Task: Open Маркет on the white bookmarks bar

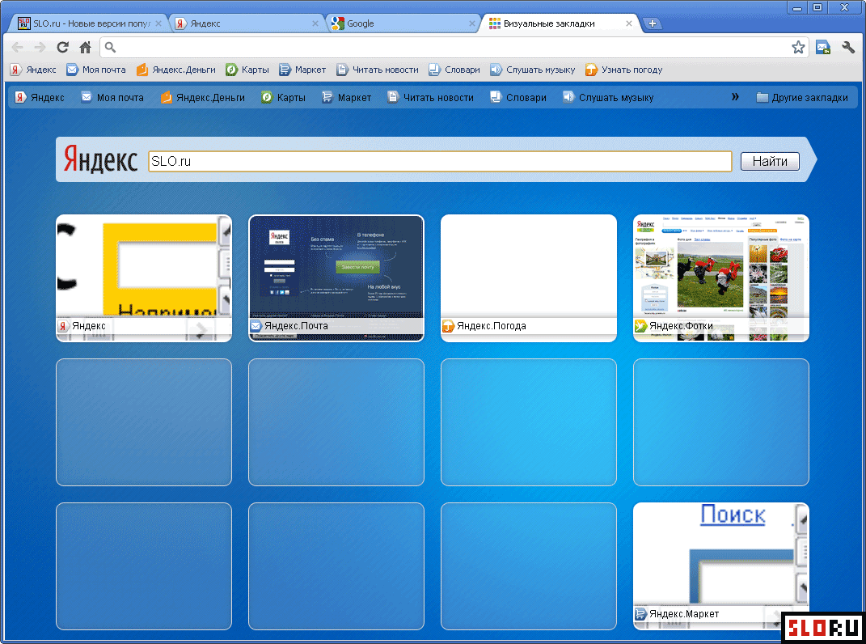Action: 302,70
